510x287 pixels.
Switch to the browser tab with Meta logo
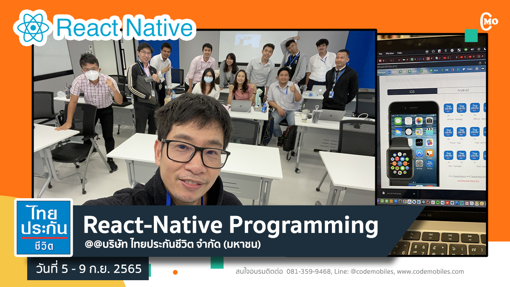[422, 59]
